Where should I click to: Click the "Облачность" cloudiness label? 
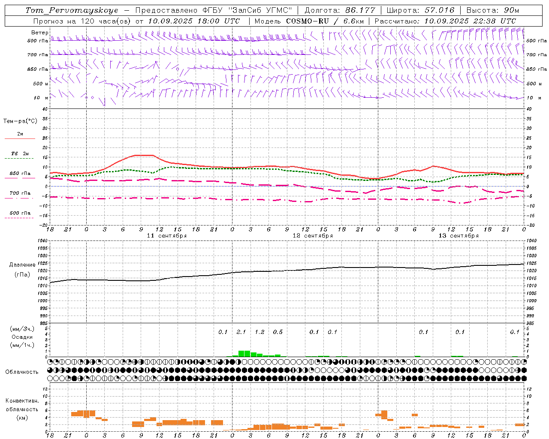22,372
